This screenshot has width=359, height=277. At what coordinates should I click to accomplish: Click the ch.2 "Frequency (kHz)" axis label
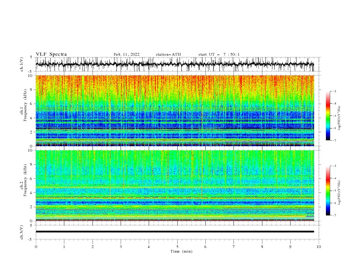pyautogui.click(x=25, y=180)
